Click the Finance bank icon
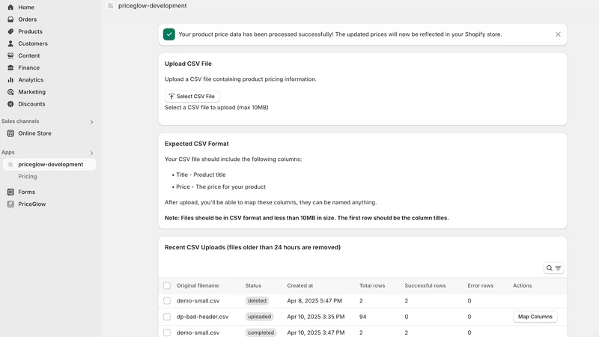599x337 pixels. click(x=10, y=67)
